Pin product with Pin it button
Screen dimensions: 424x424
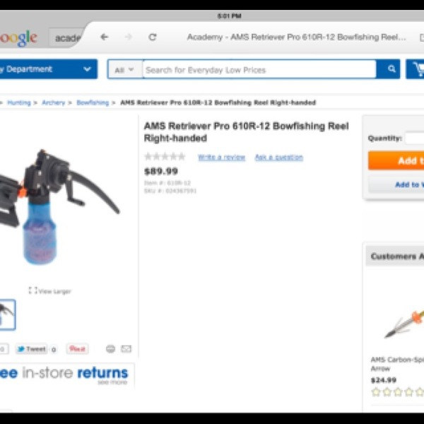[77, 349]
